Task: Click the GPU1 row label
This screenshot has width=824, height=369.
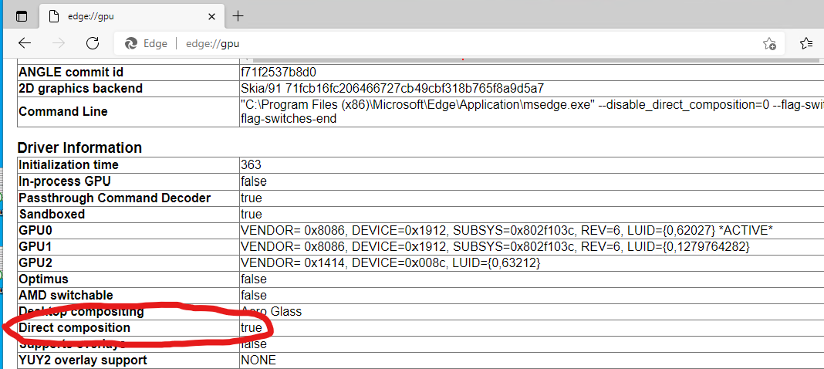Action: coord(35,246)
